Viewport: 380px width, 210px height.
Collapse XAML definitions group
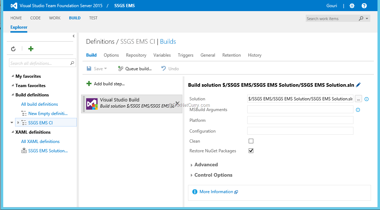[x=13, y=132]
